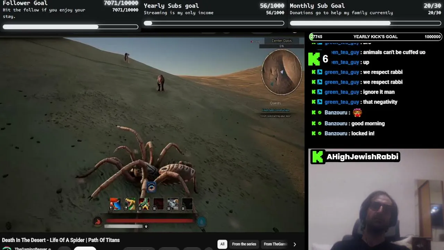Click 'Finish constructing your nest!' quest description
The image size is (444, 250).
(275, 116)
